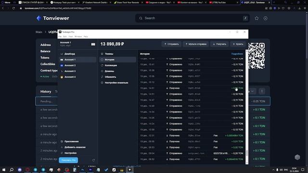Switch to the Nodepay browser tab
The image size is (308, 173).
64,2
